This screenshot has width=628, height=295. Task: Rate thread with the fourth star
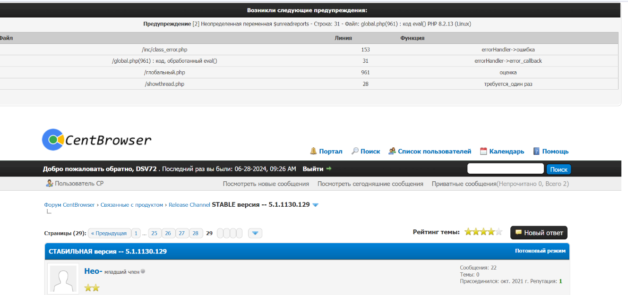click(x=491, y=232)
